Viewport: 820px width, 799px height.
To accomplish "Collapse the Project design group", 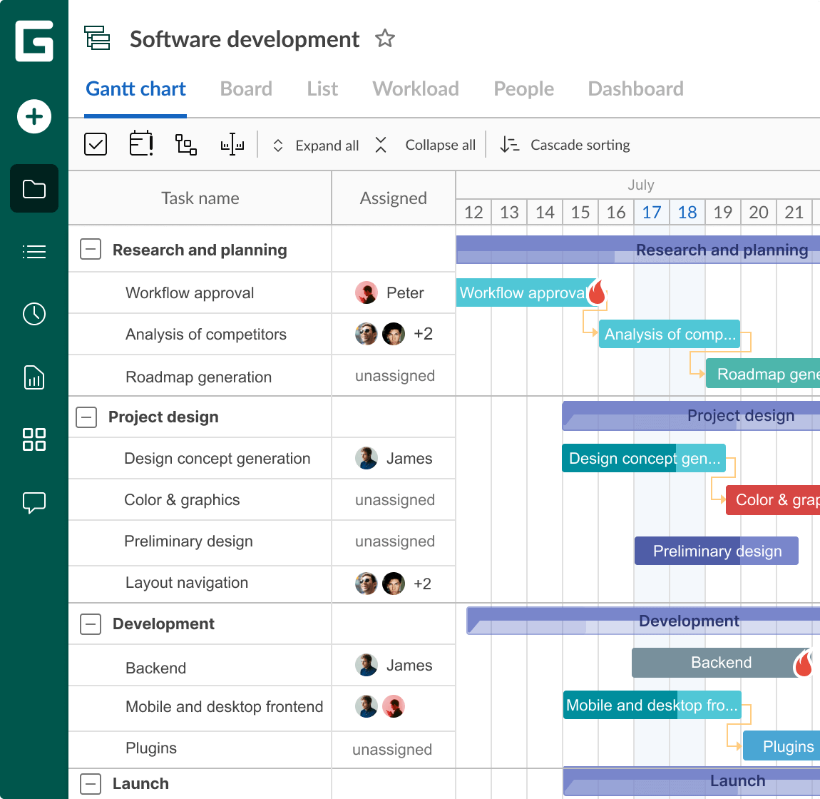I will point(86,417).
